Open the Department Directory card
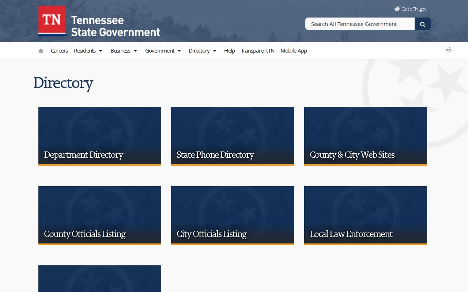The image size is (468, 292). point(100,137)
